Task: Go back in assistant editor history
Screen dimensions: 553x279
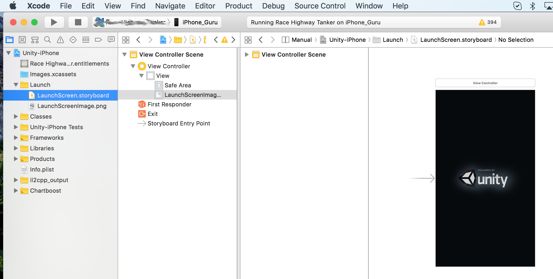Action: 261,40
